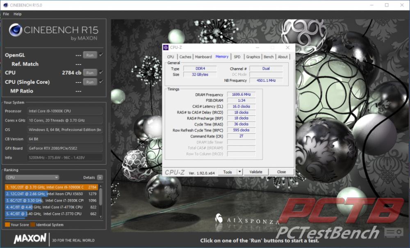
Task: Click the Cinebench title bar app icon
Action: point(5,5)
